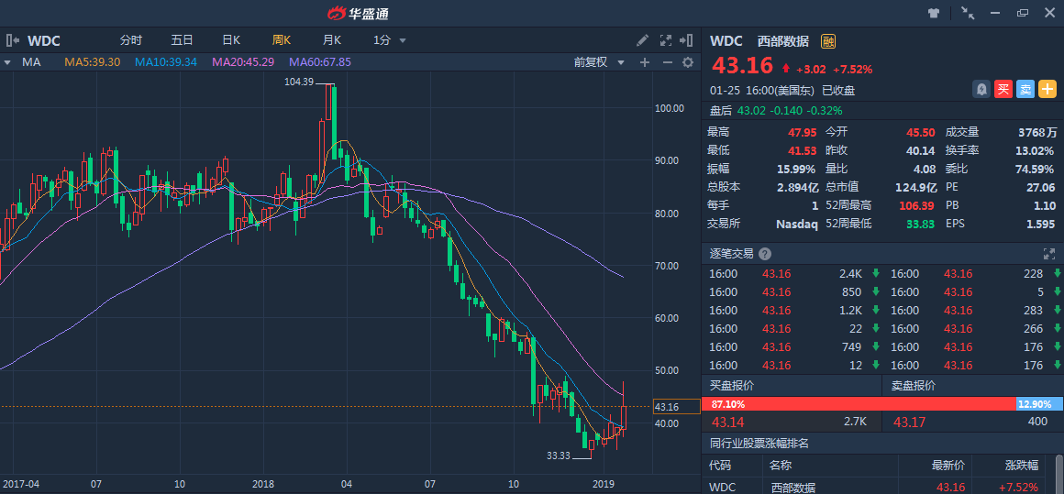The image size is (1064, 494).
Task: Open the 前复权 adjustment dropdown
Action: 599,62
